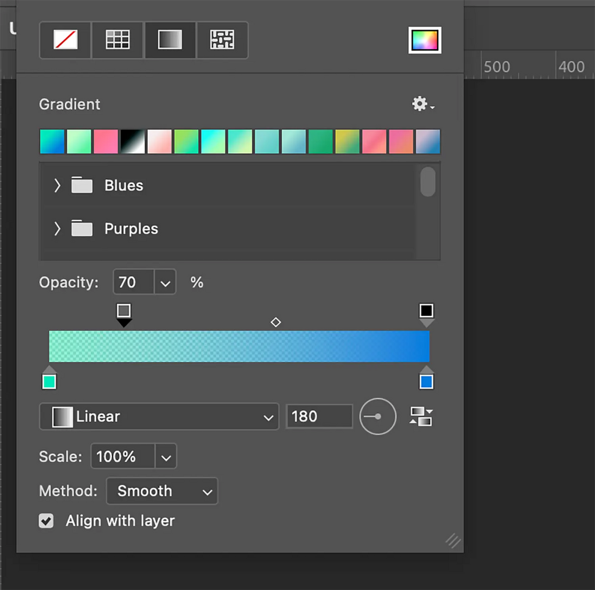
Task: Expand the Blues gradient folder
Action: coord(57,185)
